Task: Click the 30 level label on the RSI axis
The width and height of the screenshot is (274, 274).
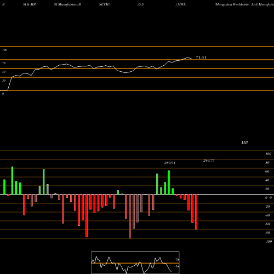Action: coord(4,81)
